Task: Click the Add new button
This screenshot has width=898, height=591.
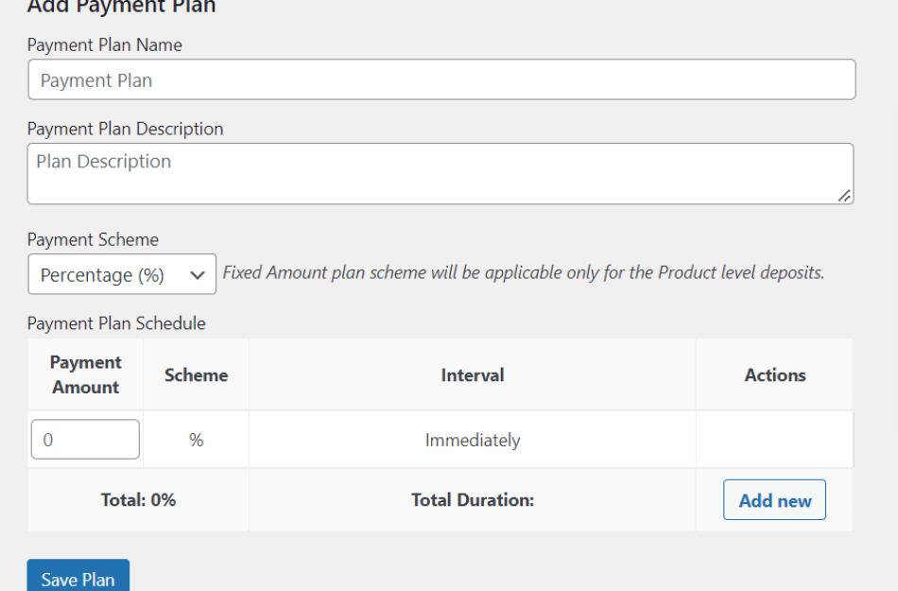Action: point(774,499)
